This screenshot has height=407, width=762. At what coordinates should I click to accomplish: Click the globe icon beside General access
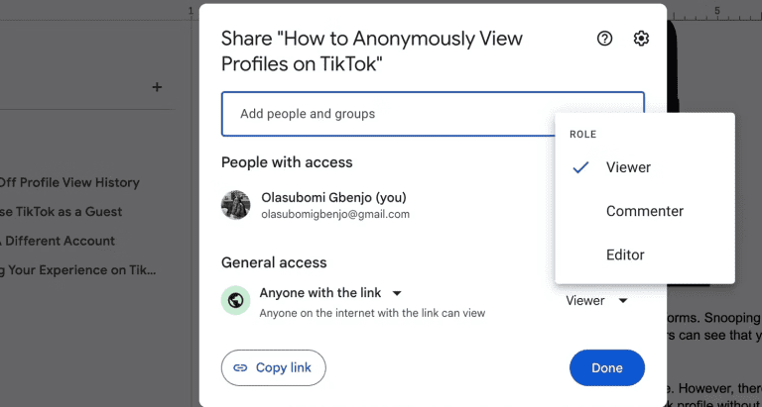pos(236,301)
